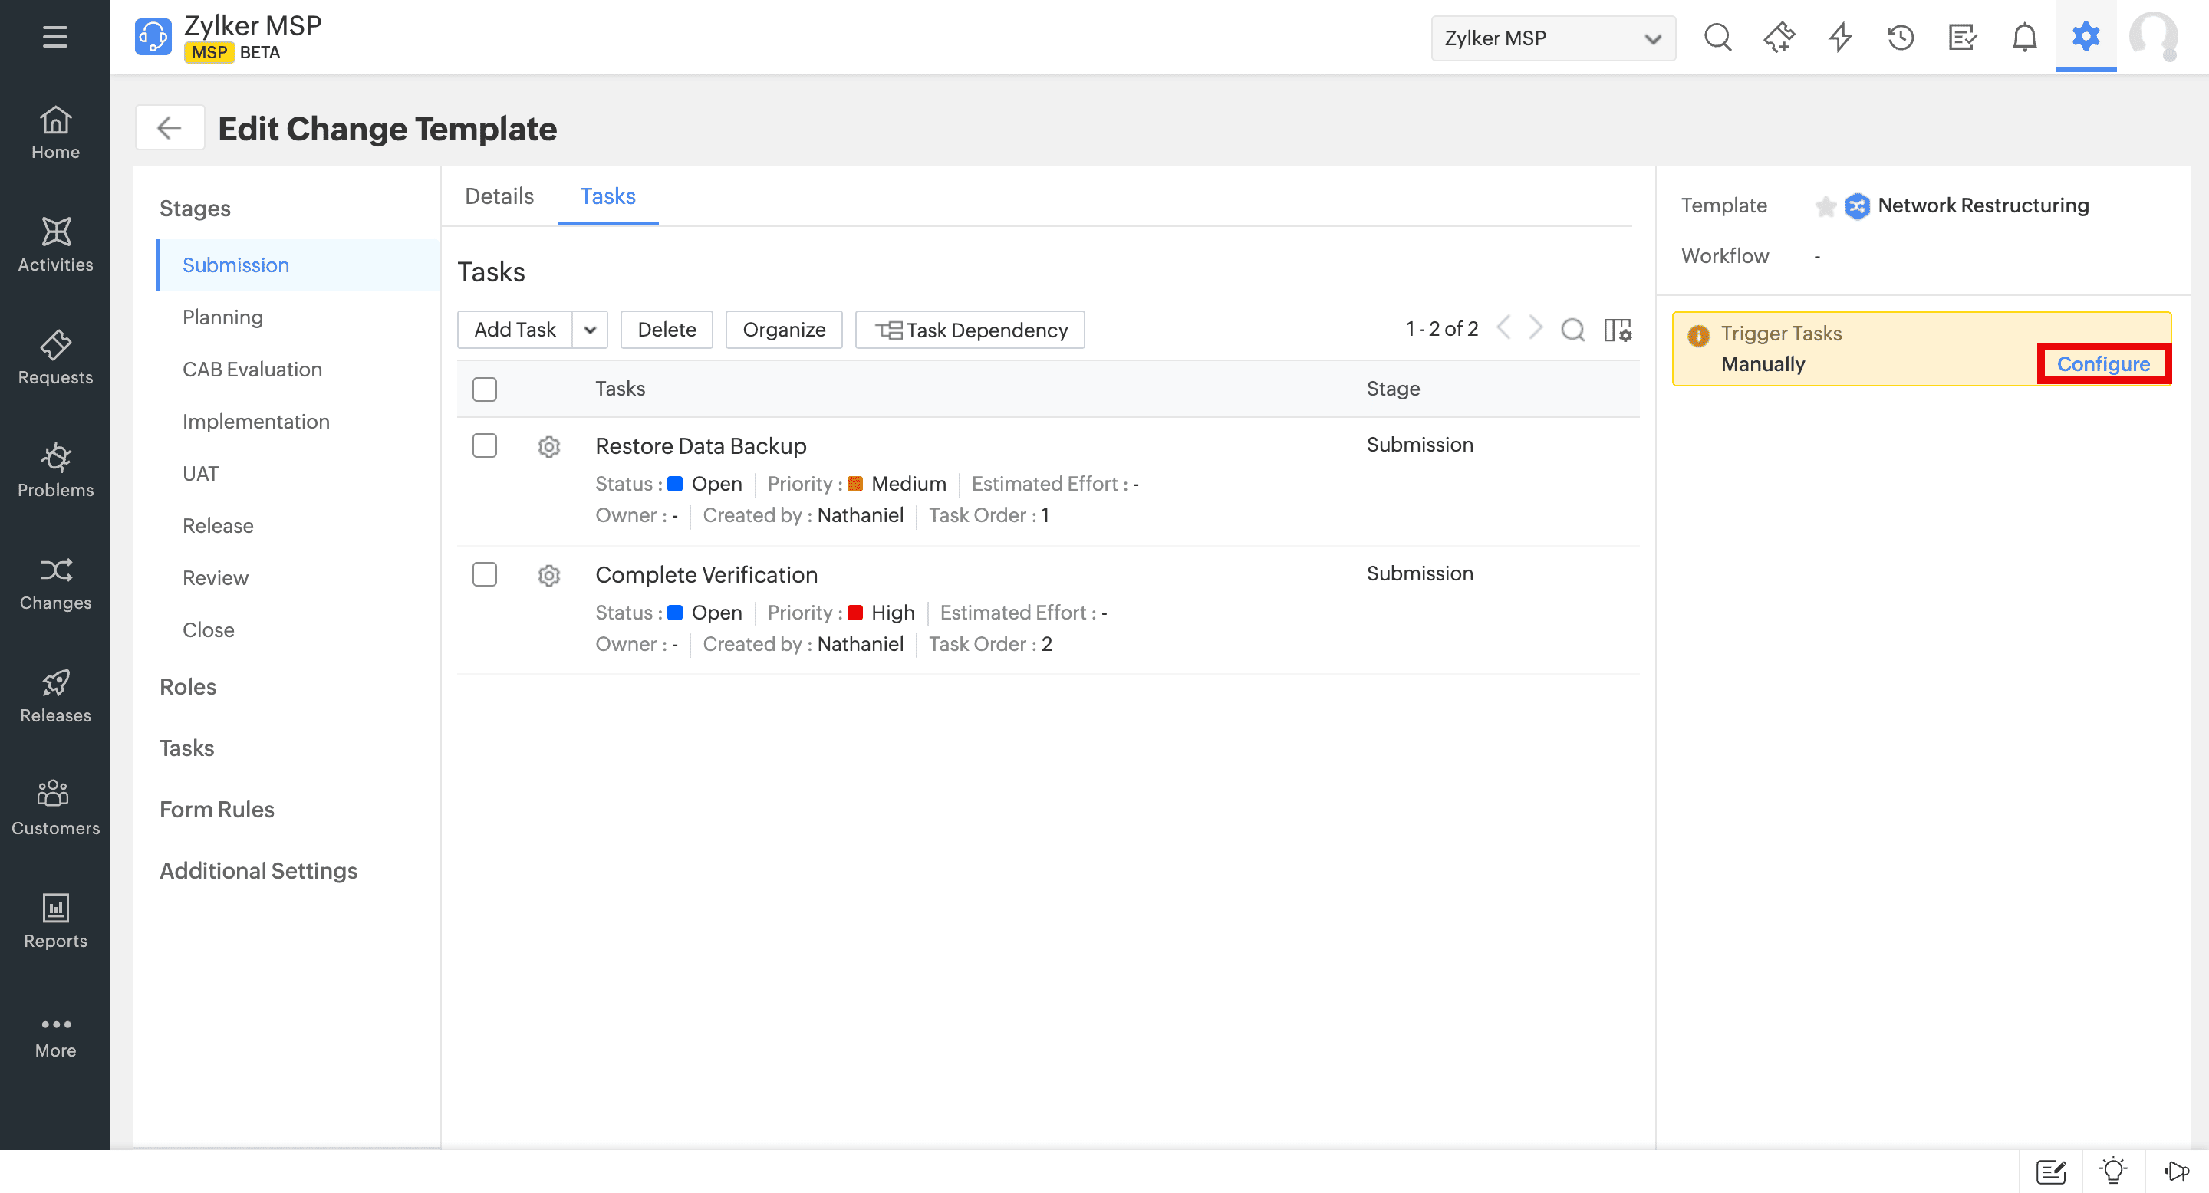Click the quick actions lightning icon
Screen dimensions: 2209x1193
click(x=1840, y=38)
